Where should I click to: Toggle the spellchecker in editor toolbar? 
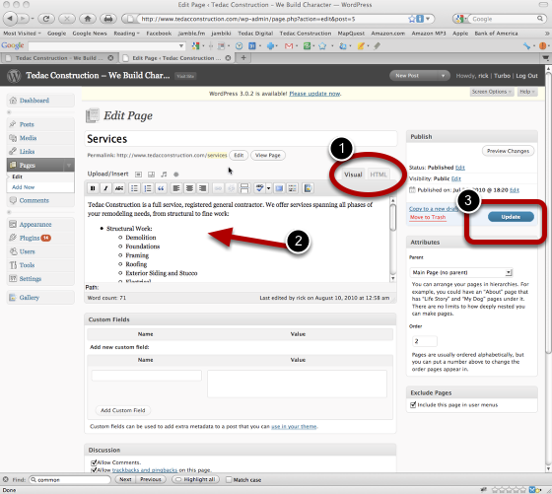pyautogui.click(x=259, y=188)
